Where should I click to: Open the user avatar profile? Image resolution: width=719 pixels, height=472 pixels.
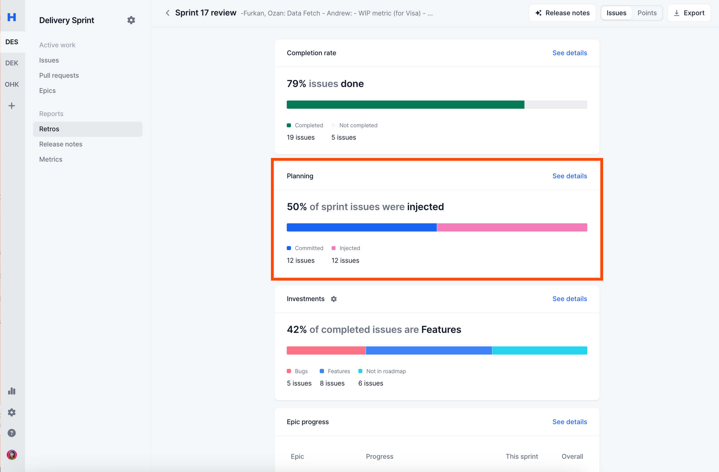tap(12, 455)
